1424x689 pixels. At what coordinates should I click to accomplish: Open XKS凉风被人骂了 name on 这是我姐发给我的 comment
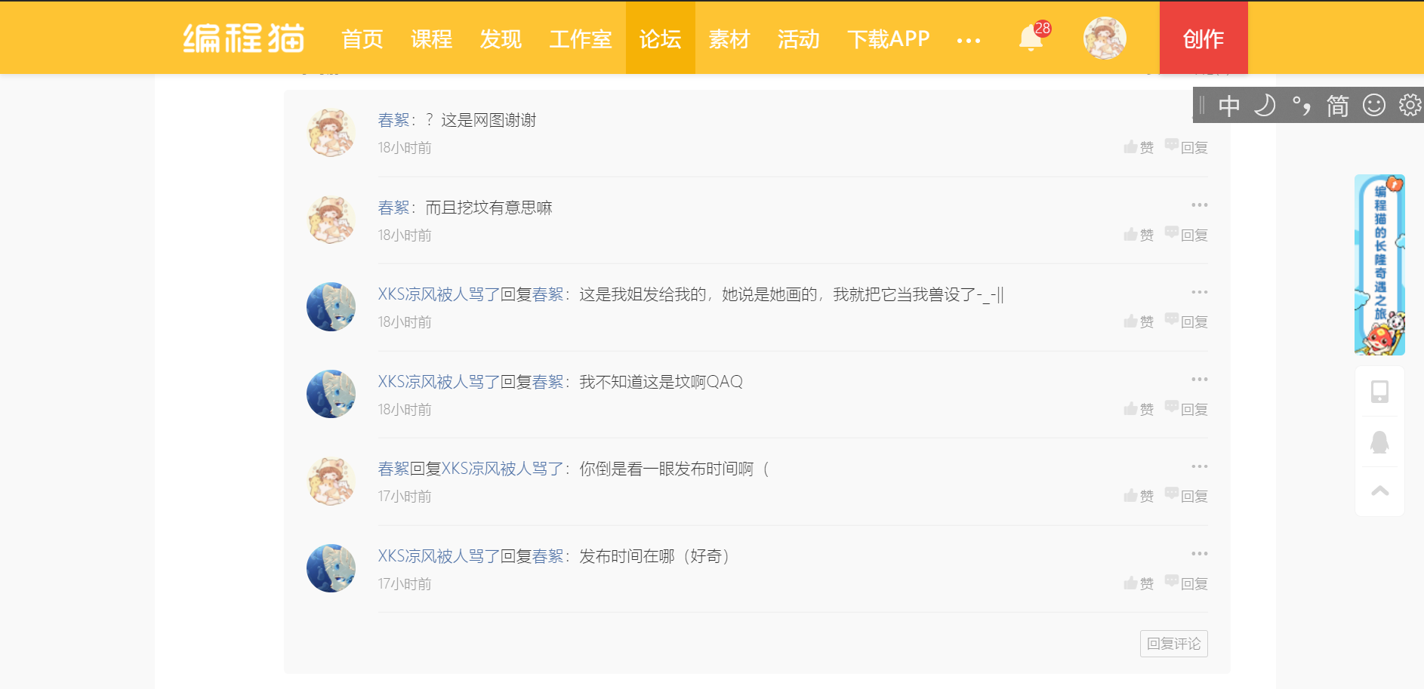coord(439,294)
